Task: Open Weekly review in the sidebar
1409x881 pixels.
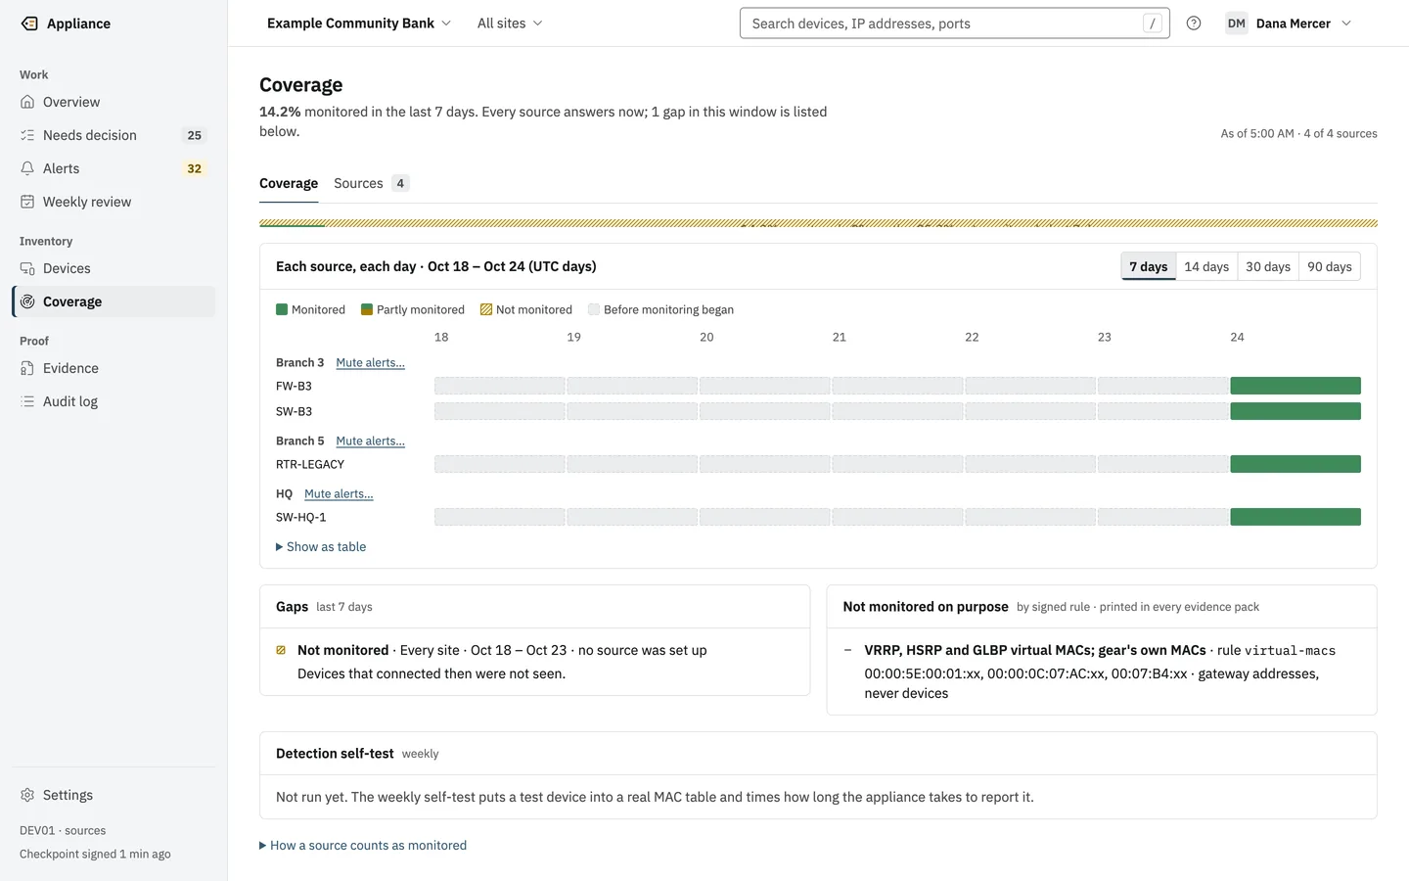Action: pyautogui.click(x=114, y=202)
